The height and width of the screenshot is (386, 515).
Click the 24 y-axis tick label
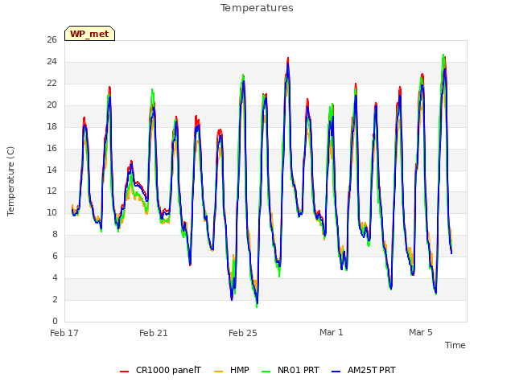coord(51,61)
